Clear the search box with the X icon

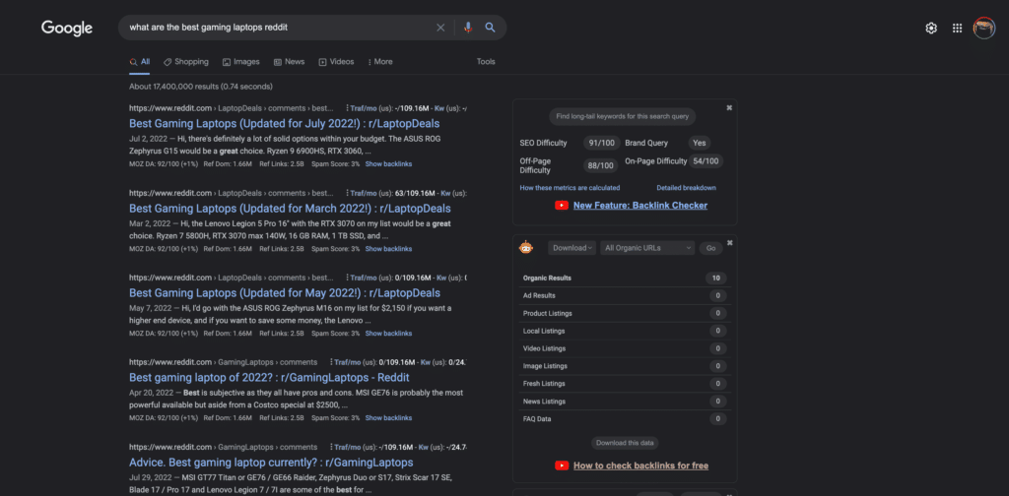[440, 28]
